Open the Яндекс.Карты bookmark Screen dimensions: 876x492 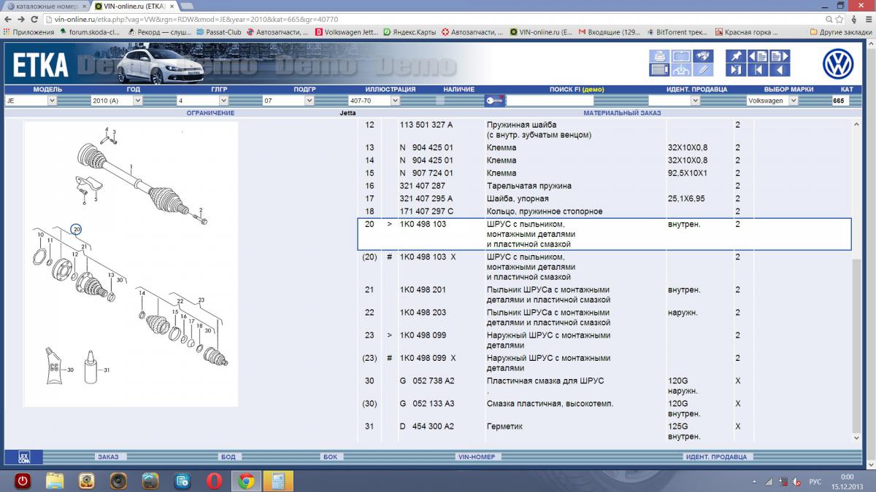click(410, 32)
